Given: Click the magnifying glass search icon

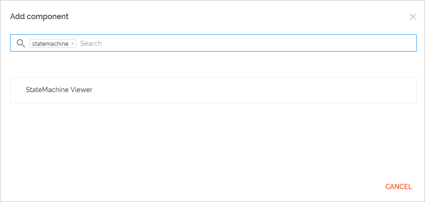Looking at the screenshot, I should tap(21, 43).
